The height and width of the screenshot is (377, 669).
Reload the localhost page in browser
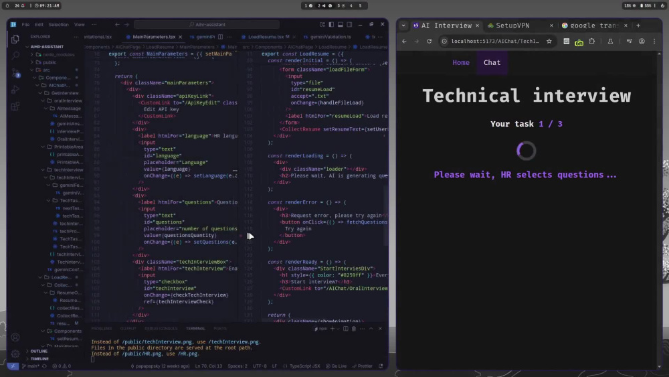click(429, 41)
